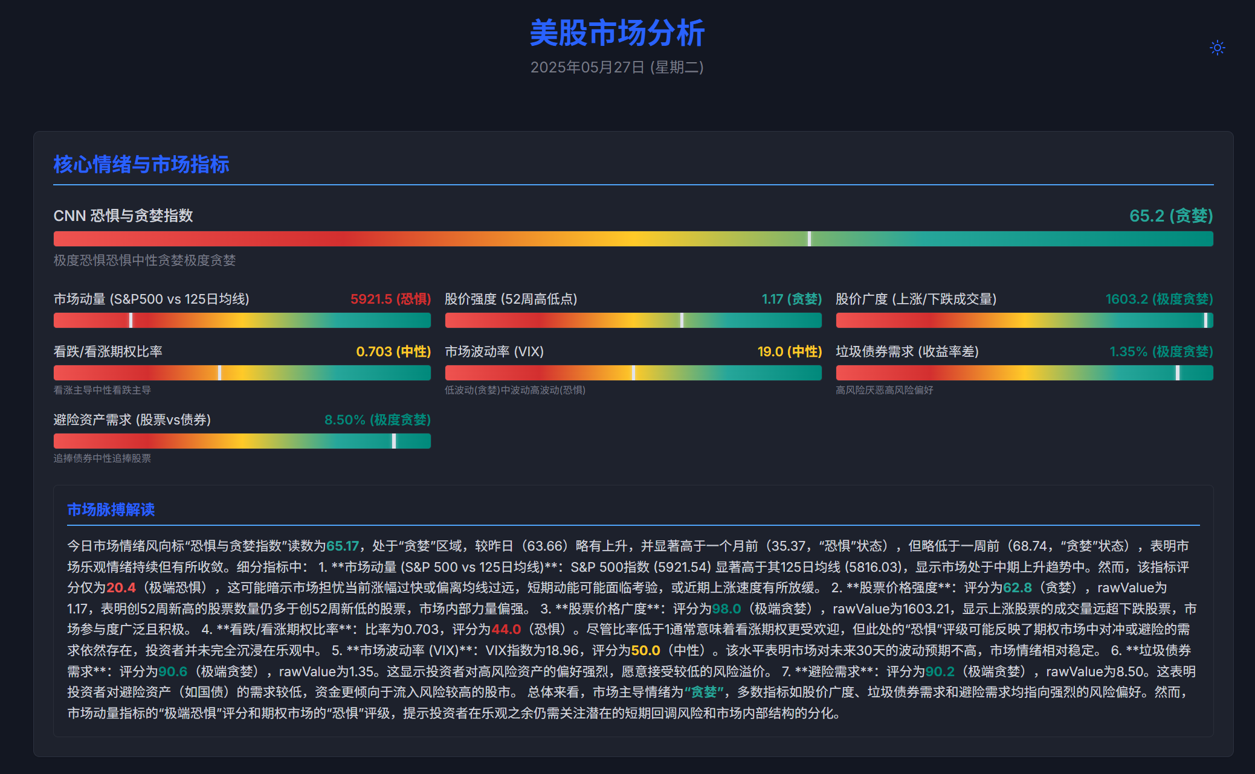Click the 垃圾债券需求 gauge bar
Screen dimensions: 1255x774
click(x=1025, y=373)
